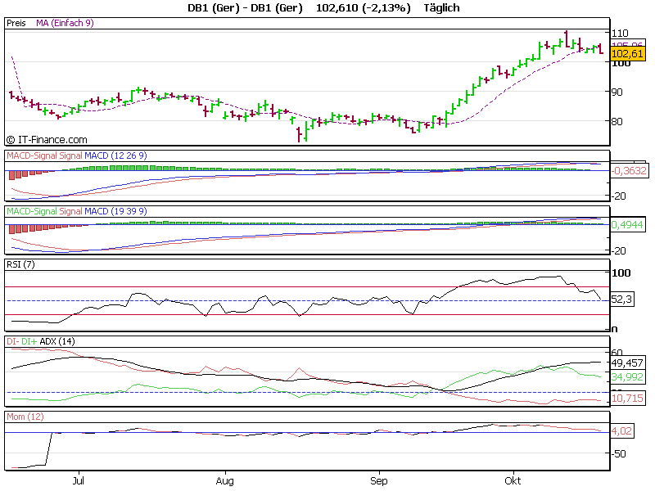
Task: Click the 'Okt' time axis label
Action: (513, 481)
